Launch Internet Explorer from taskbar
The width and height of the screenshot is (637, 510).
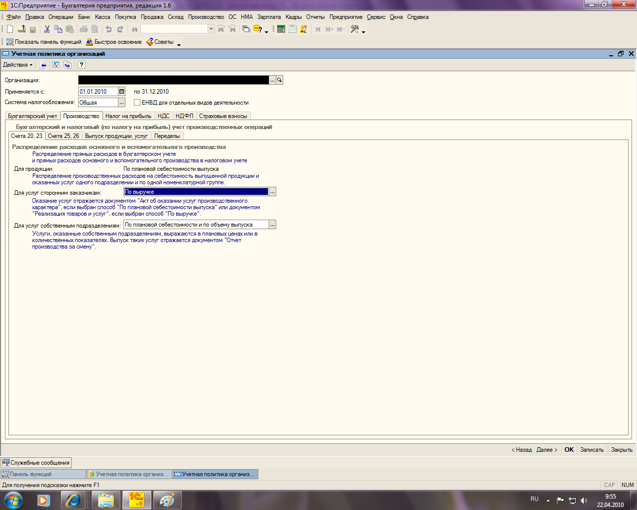pos(74,500)
